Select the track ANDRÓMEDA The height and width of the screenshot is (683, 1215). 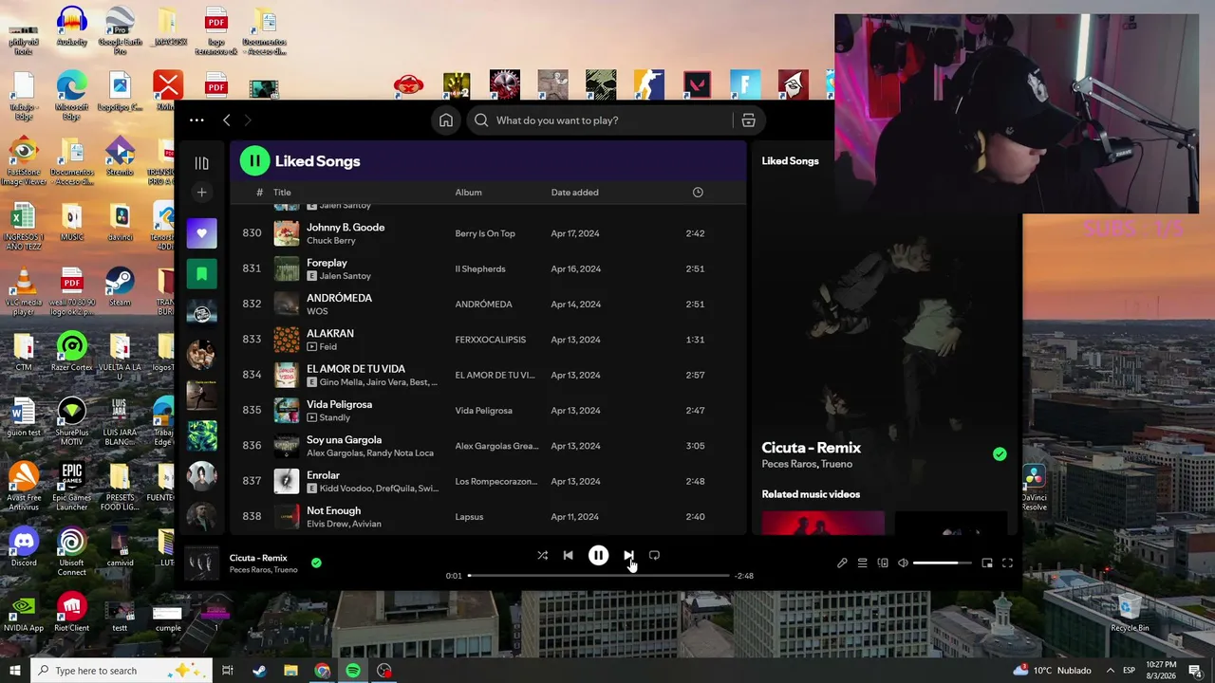[339, 298]
